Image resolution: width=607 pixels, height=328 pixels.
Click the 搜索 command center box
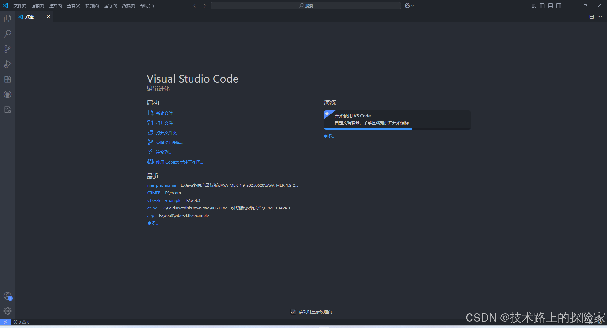306,6
